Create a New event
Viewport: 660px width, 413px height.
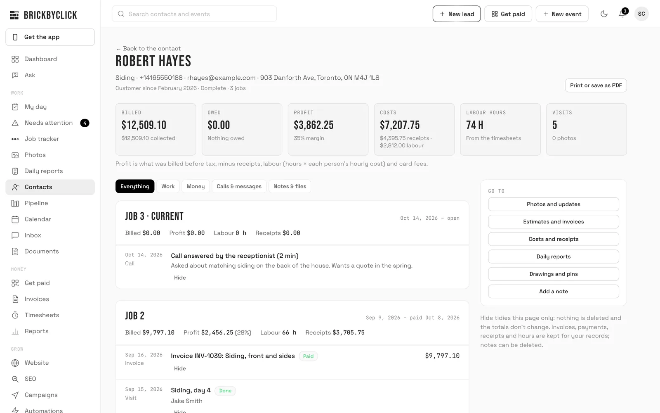pyautogui.click(x=562, y=14)
